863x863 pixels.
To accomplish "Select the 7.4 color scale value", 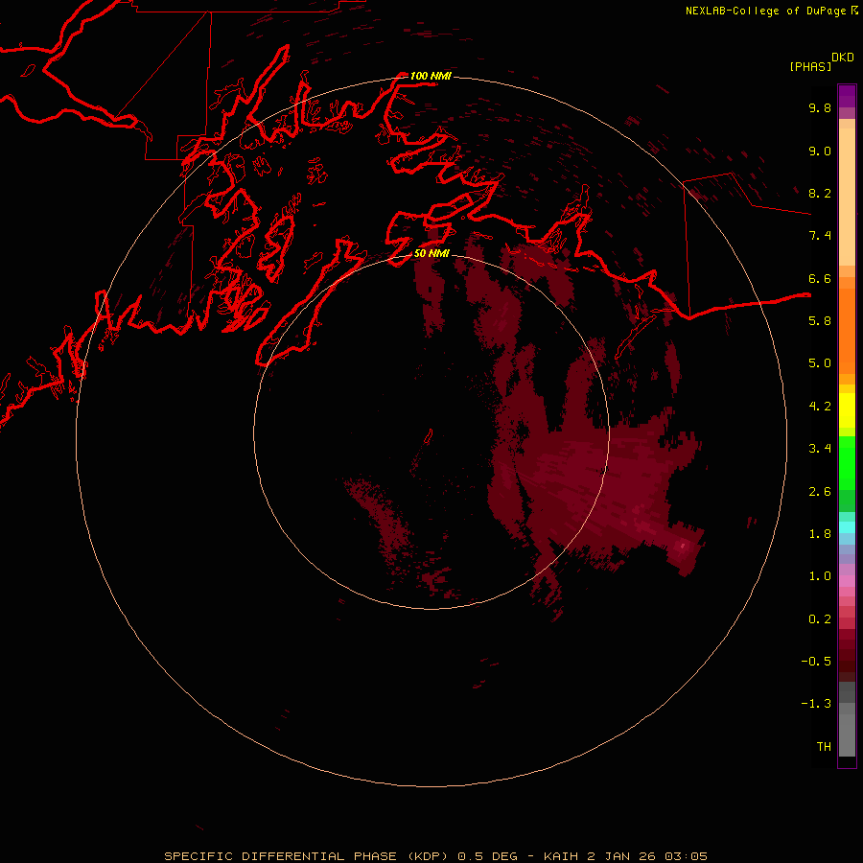I will [x=820, y=236].
